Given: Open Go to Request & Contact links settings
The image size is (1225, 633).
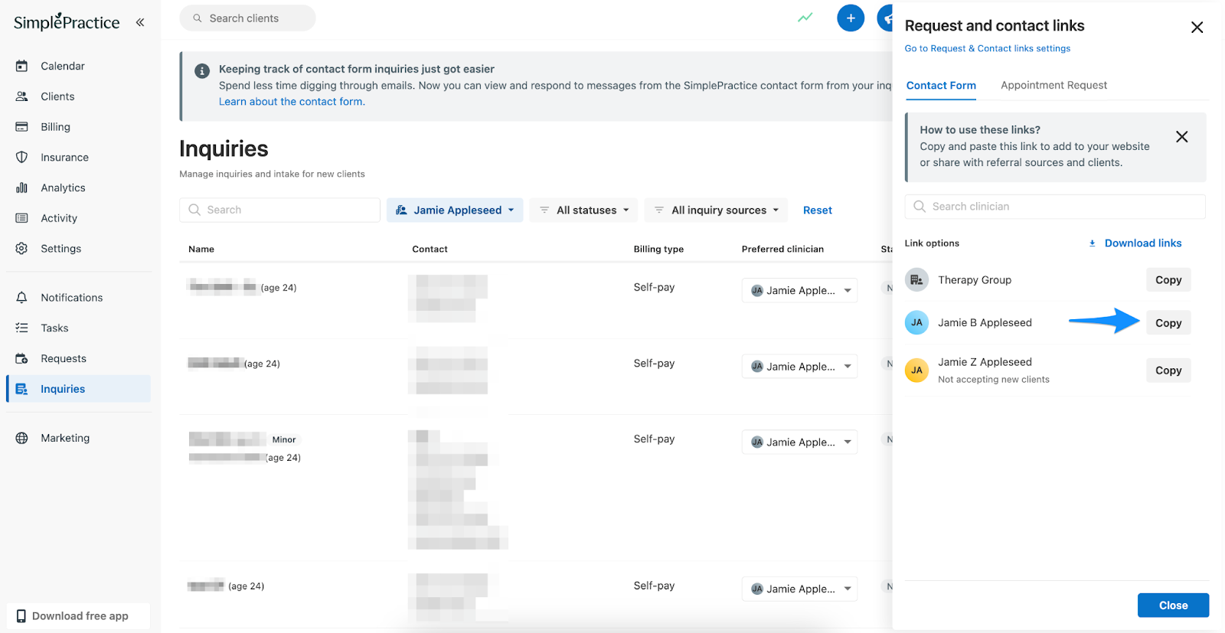Looking at the screenshot, I should pyautogui.click(x=988, y=48).
